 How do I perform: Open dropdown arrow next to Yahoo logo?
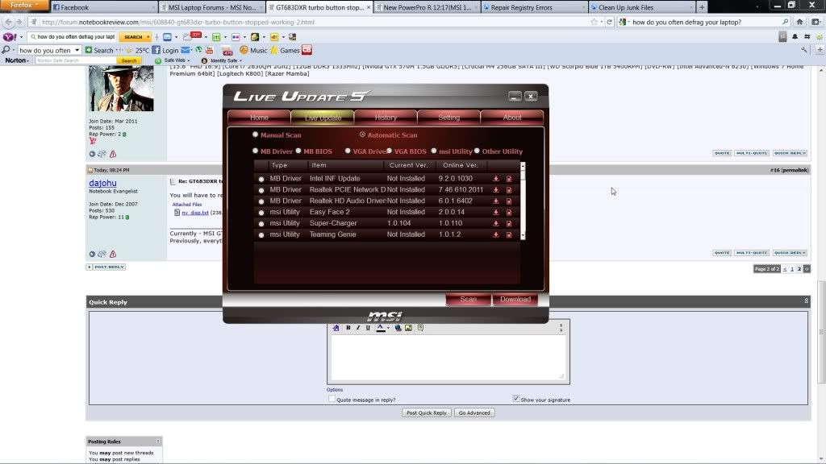tap(21, 37)
